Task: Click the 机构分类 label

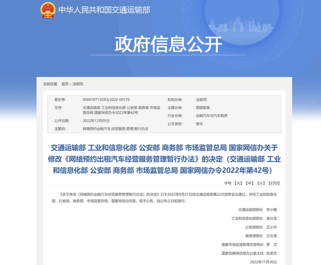Action: [x=175, y=100]
